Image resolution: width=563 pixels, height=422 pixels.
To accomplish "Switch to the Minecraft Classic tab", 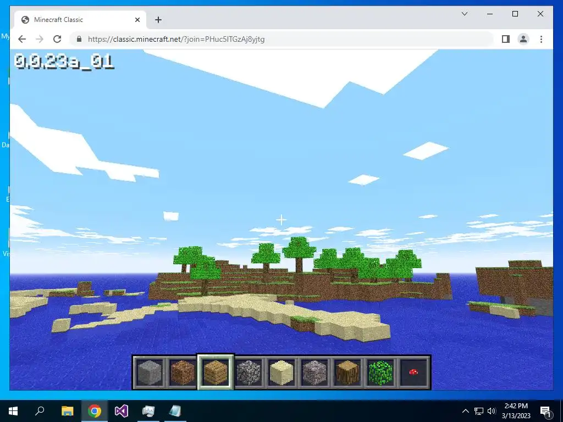I will [x=80, y=20].
